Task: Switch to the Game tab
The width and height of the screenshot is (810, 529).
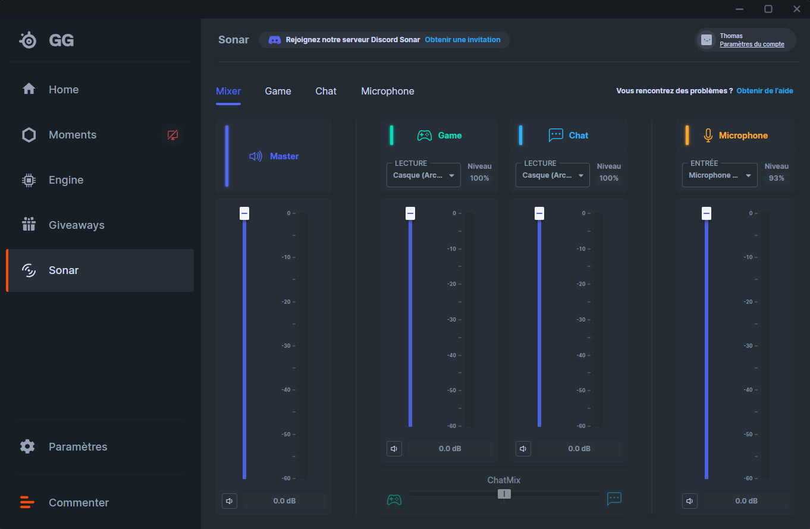Action: click(278, 91)
